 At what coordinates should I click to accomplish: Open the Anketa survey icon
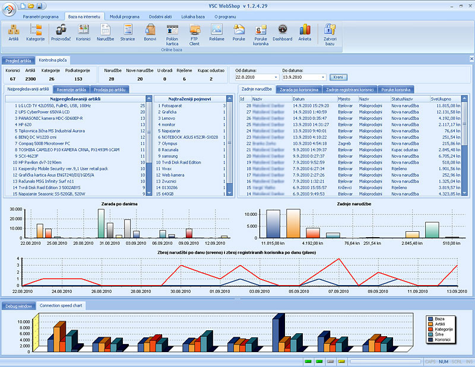305,31
